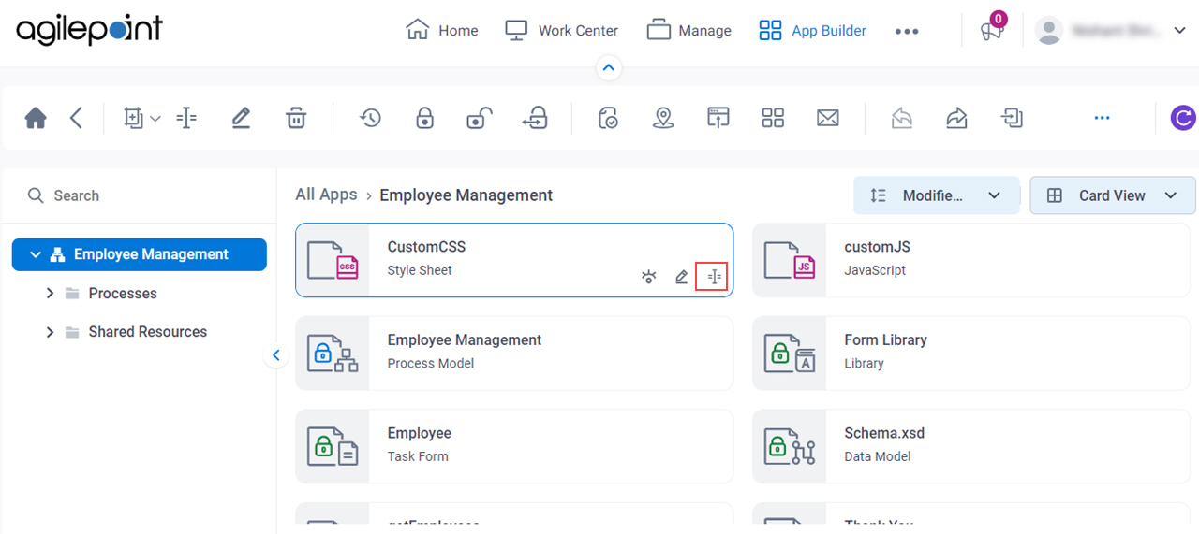Click the Employee Management process model thumbnail
Screen dimensions: 1199x534
pyautogui.click(x=333, y=353)
